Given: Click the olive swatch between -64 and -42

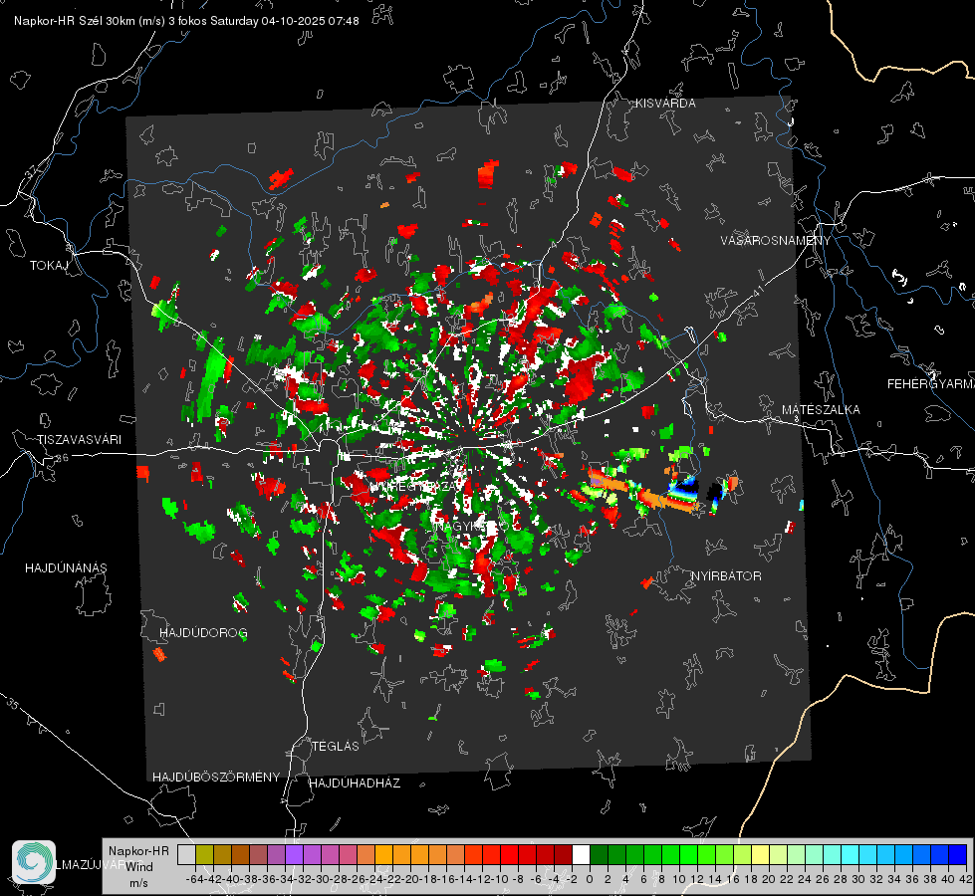Looking at the screenshot, I should (204, 854).
